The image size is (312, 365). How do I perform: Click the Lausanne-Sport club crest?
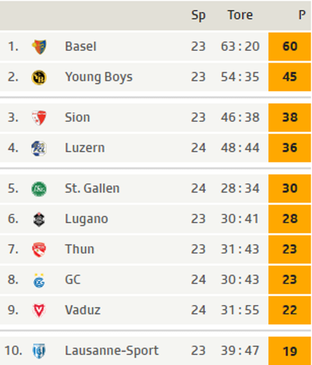pyautogui.click(x=39, y=351)
